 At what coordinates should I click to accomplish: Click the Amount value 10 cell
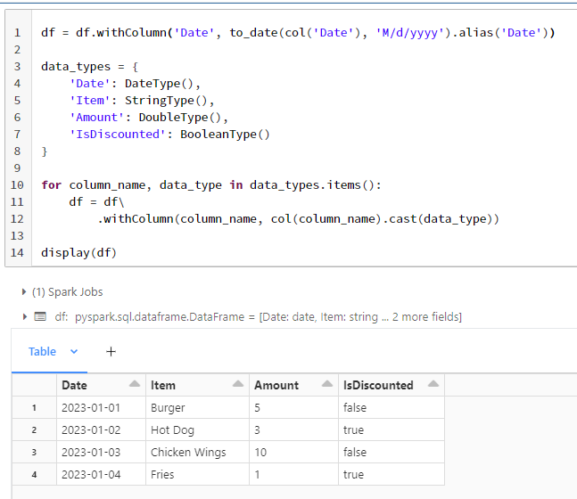pos(261,453)
